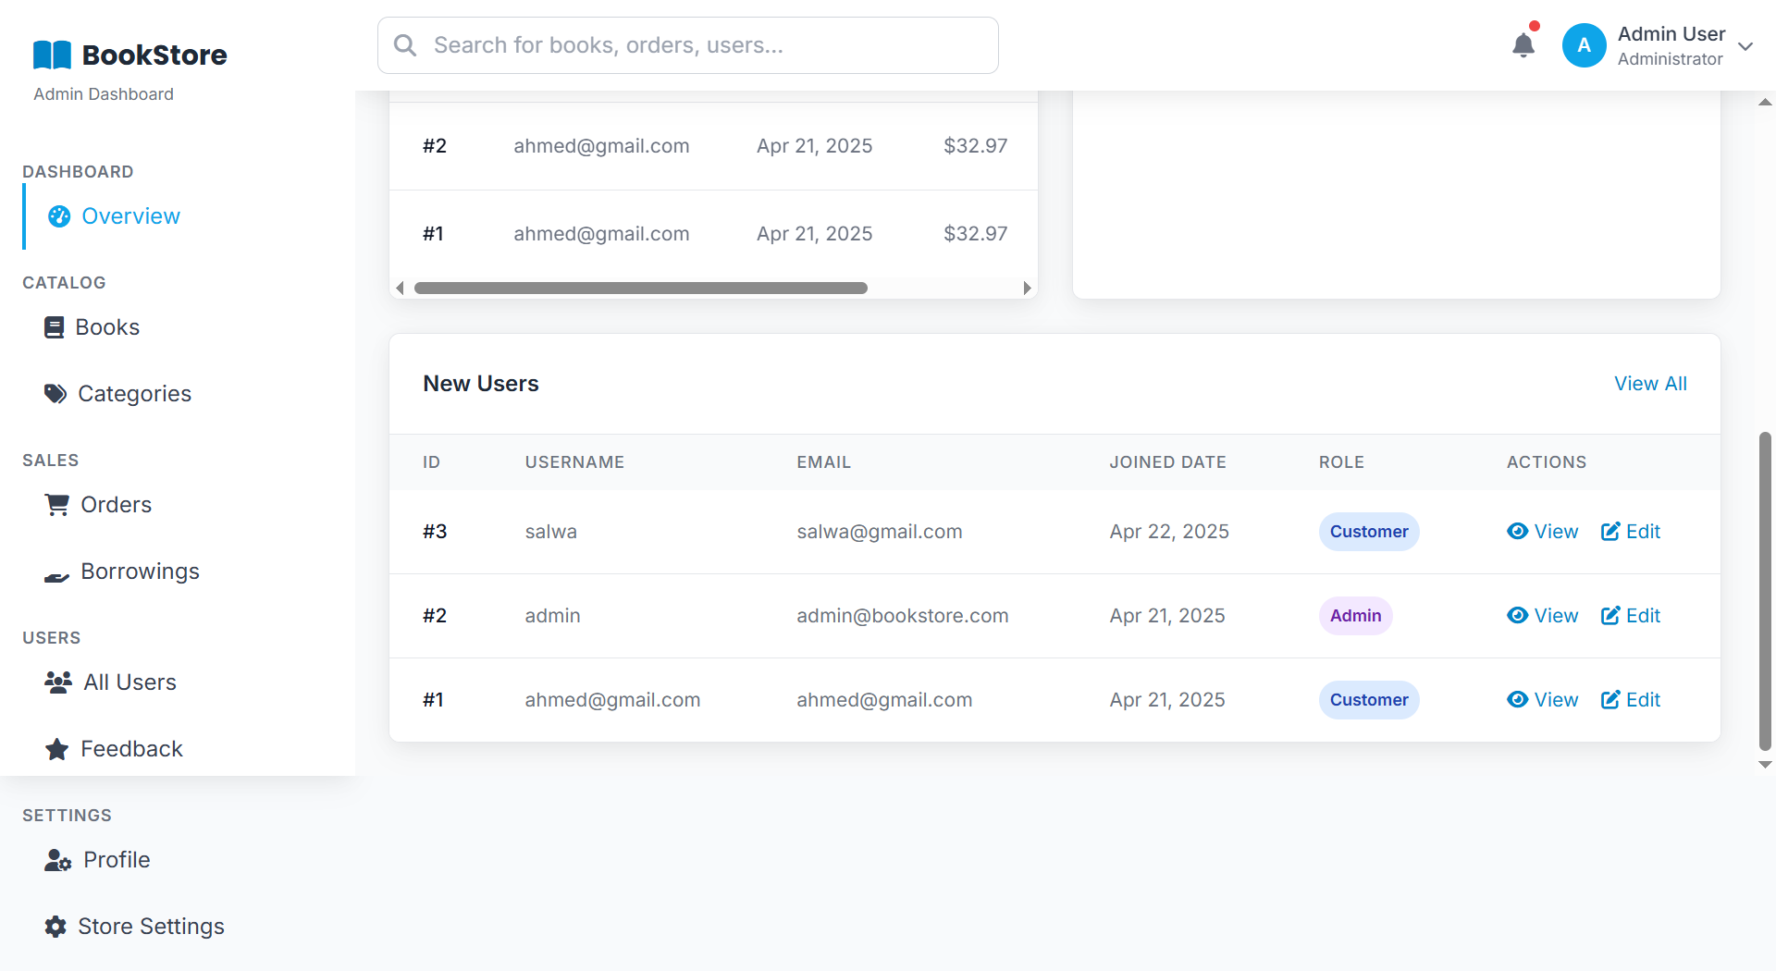1776x971 pixels.
Task: Open the All Users menu item
Action: point(129,682)
